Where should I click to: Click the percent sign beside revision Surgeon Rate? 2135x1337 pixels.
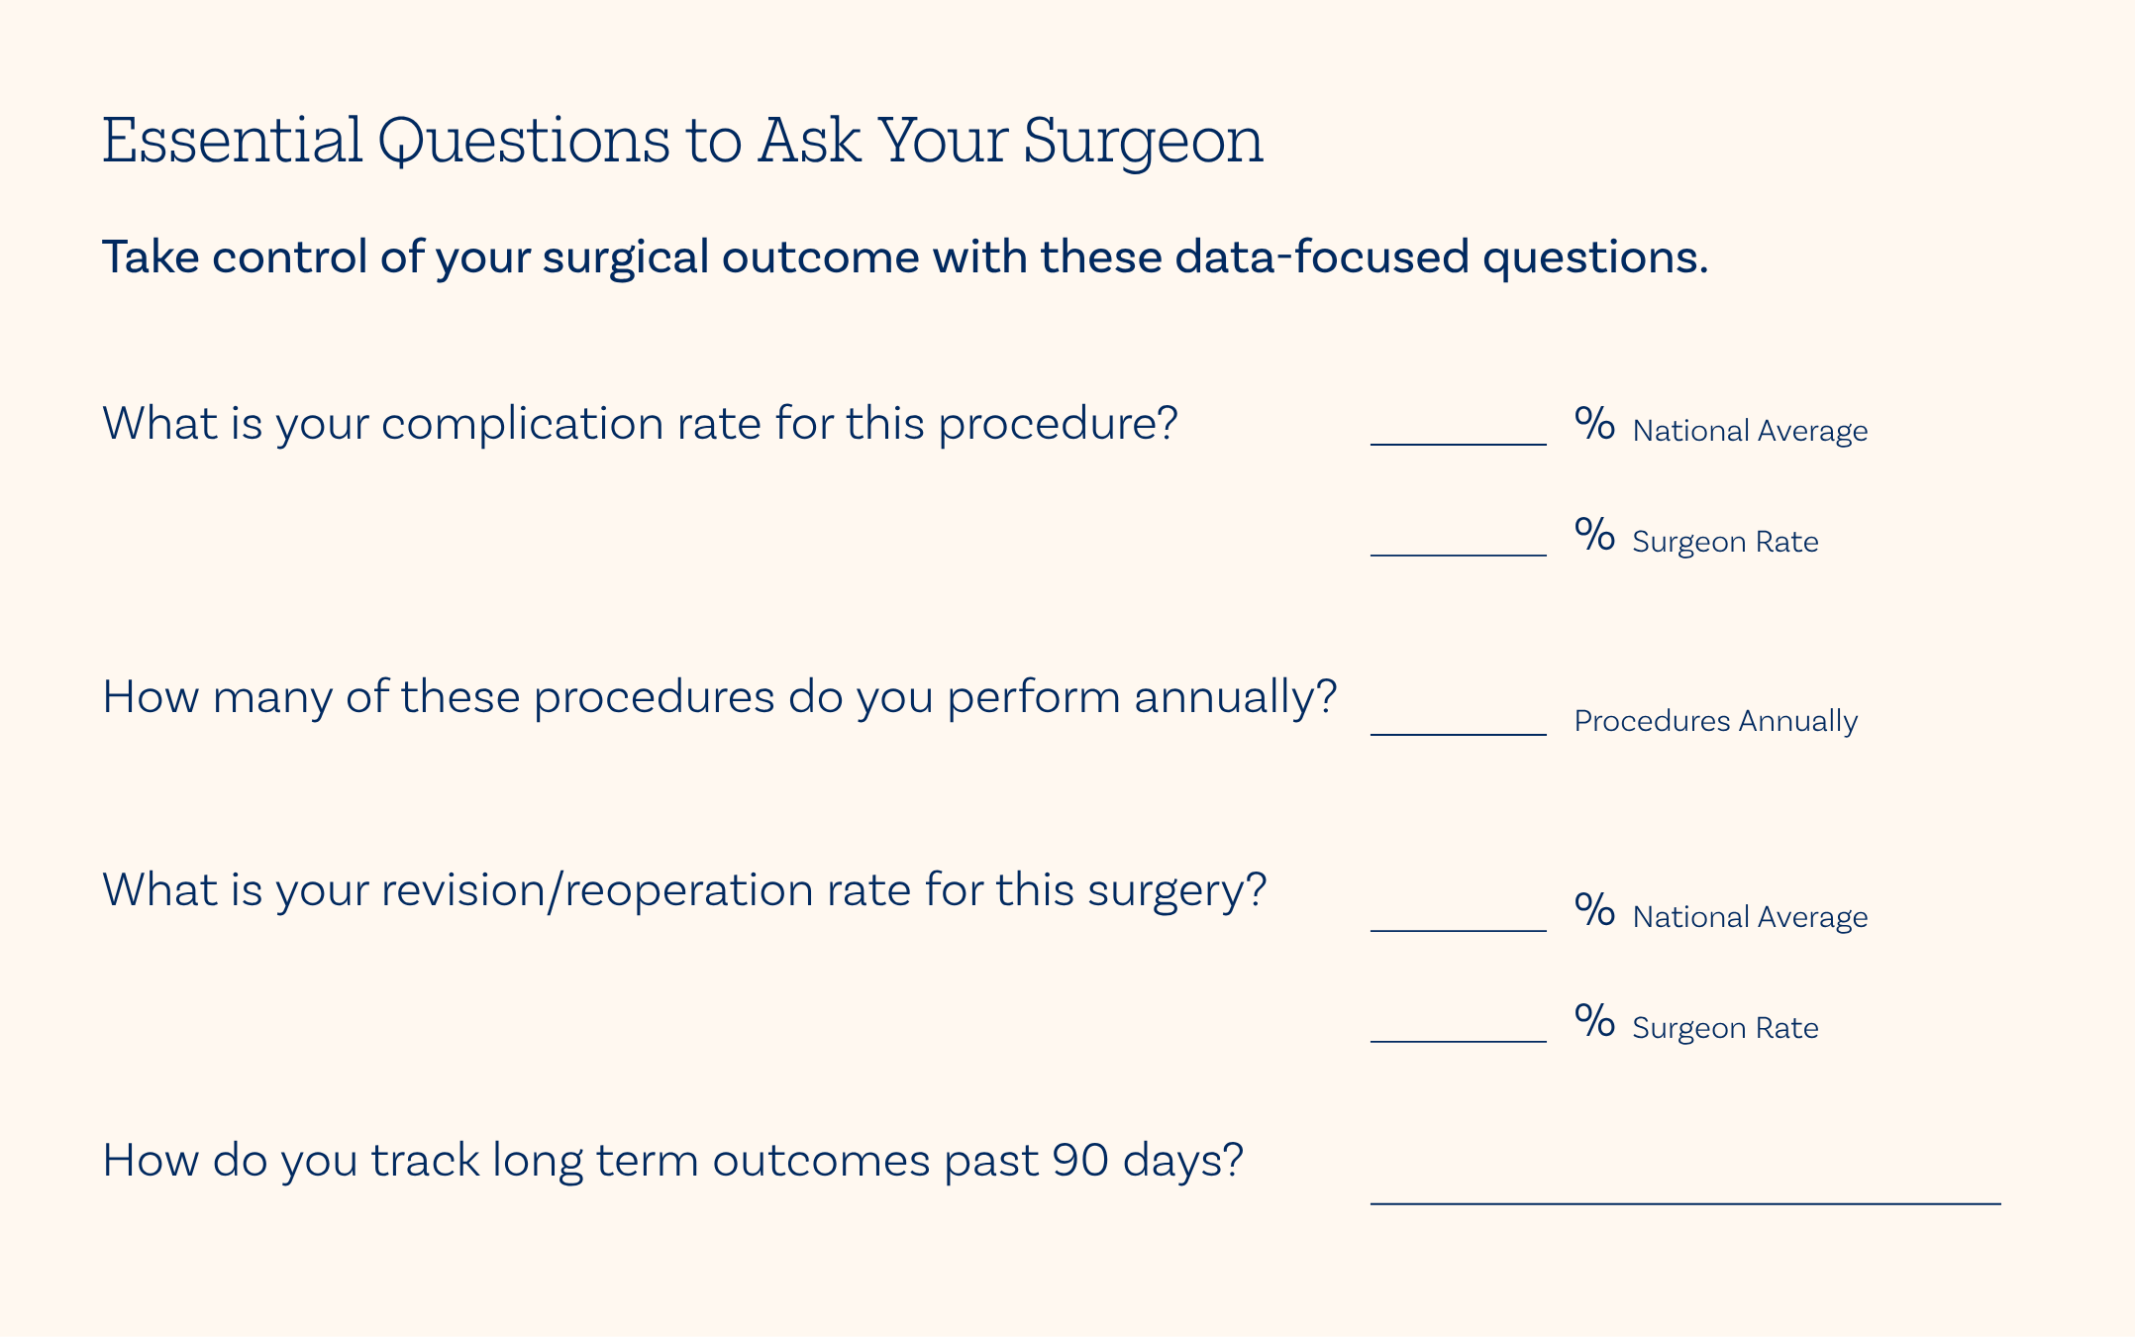(x=1594, y=1020)
